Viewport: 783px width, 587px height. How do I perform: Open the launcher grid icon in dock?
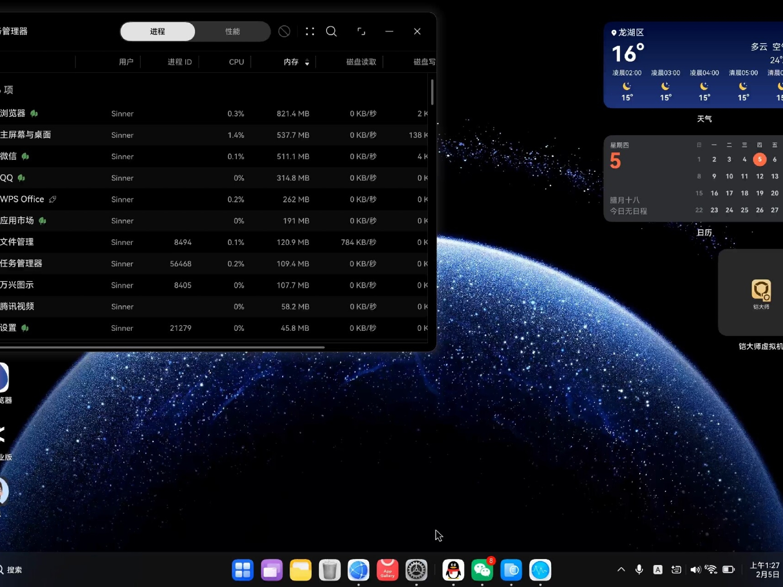point(243,570)
